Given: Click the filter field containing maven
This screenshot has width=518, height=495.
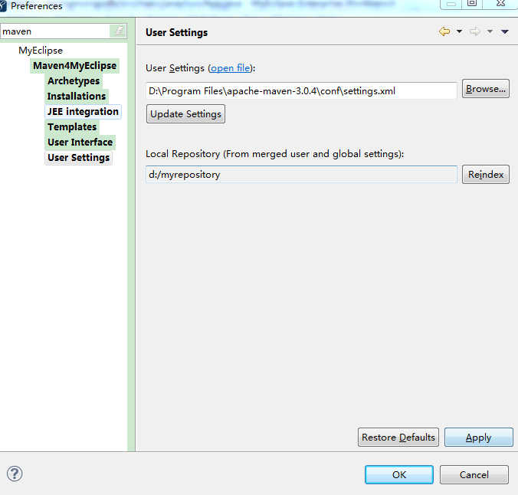Looking at the screenshot, I should (55, 31).
